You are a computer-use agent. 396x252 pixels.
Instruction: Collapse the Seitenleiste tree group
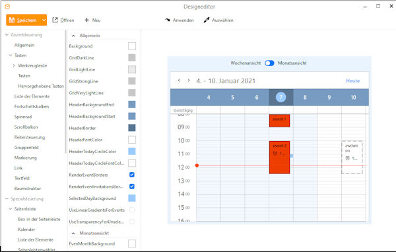pyautogui.click(x=11, y=209)
